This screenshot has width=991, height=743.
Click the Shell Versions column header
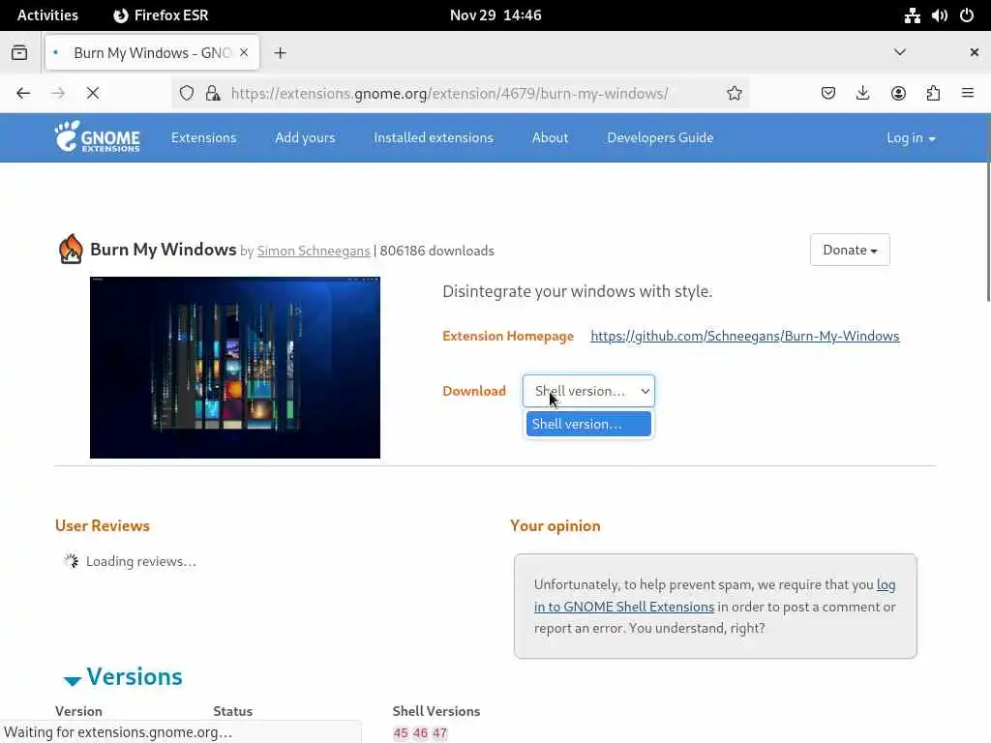(436, 711)
